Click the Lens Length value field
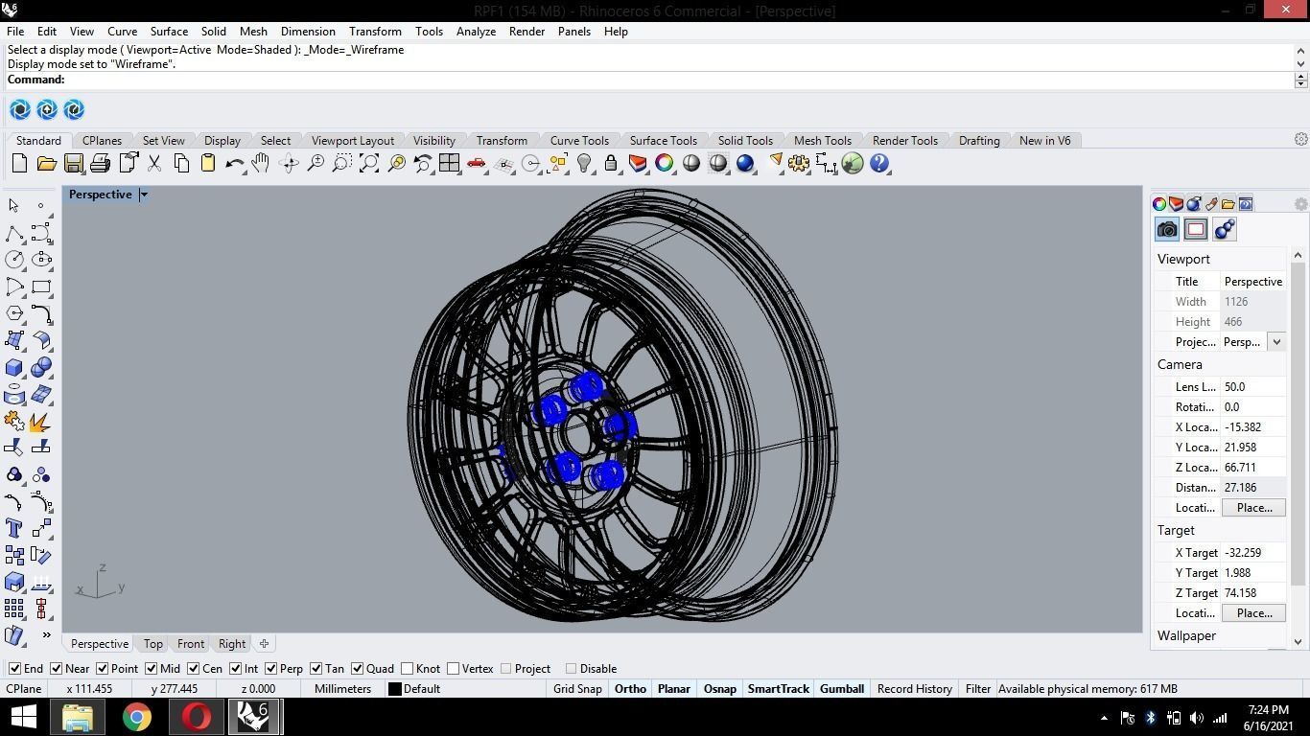 pyautogui.click(x=1253, y=387)
